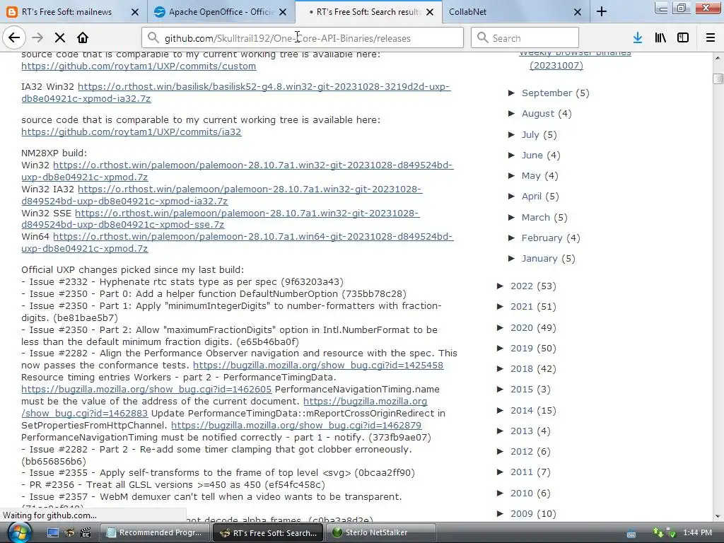Expand the 2021 (51) archive year
Viewport: 724px width, 543px height.
[500, 306]
